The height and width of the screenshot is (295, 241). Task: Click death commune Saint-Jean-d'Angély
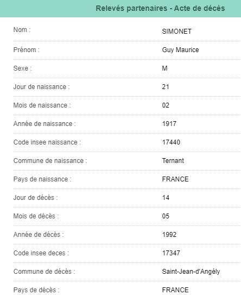(191, 272)
